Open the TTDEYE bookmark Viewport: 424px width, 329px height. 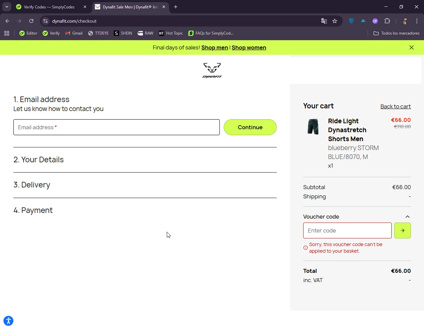pos(98,33)
